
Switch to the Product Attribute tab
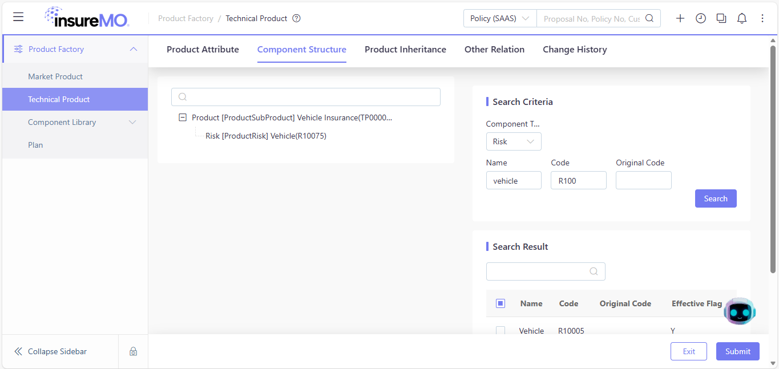tap(203, 50)
